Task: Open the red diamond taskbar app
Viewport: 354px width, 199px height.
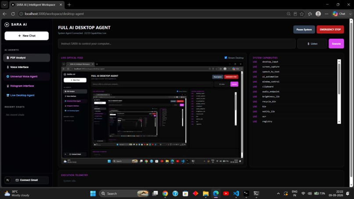Action: pos(195,194)
